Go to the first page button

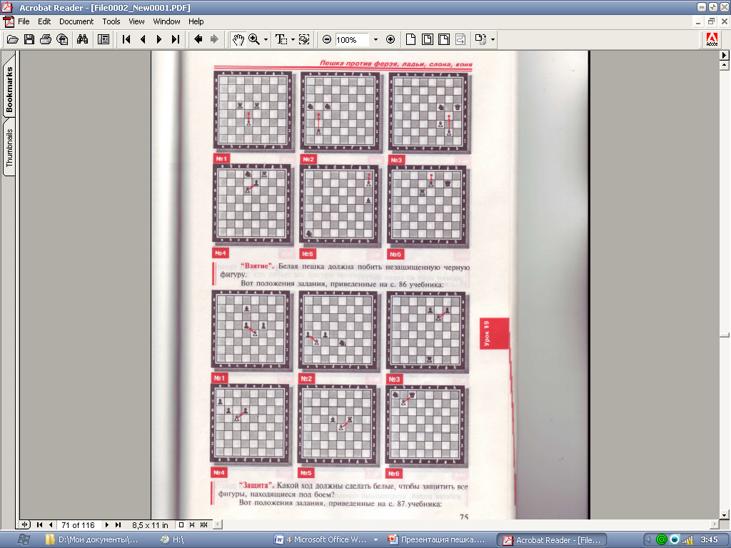click(126, 40)
